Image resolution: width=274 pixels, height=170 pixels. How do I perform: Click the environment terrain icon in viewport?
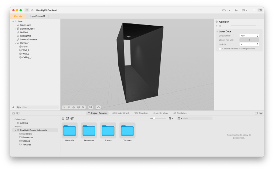[98, 107]
